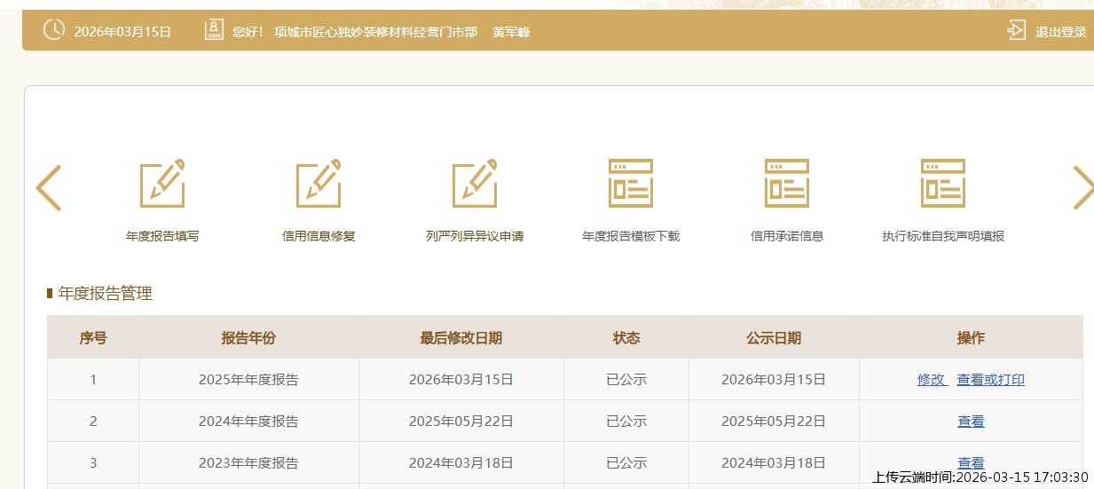This screenshot has height=489, width=1094.
Task: Click the 年度报告填写 text label
Action: [162, 236]
